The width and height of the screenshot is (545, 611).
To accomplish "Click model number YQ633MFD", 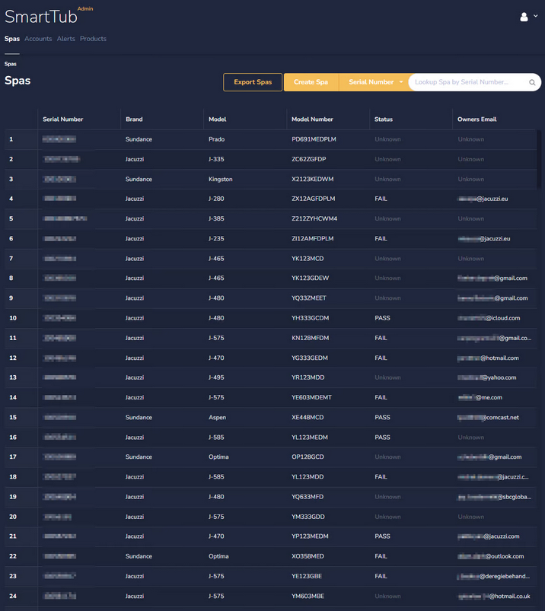I will point(308,497).
